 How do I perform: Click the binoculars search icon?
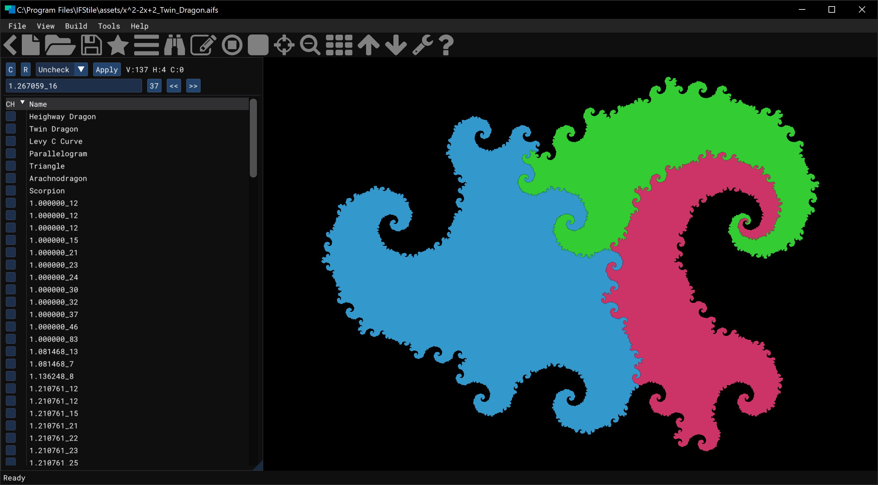(x=175, y=45)
